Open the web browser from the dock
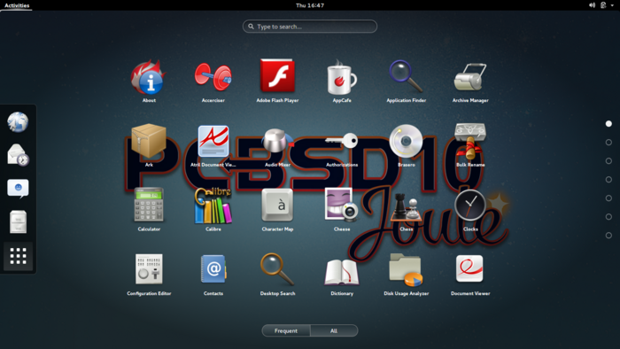 coord(18,121)
